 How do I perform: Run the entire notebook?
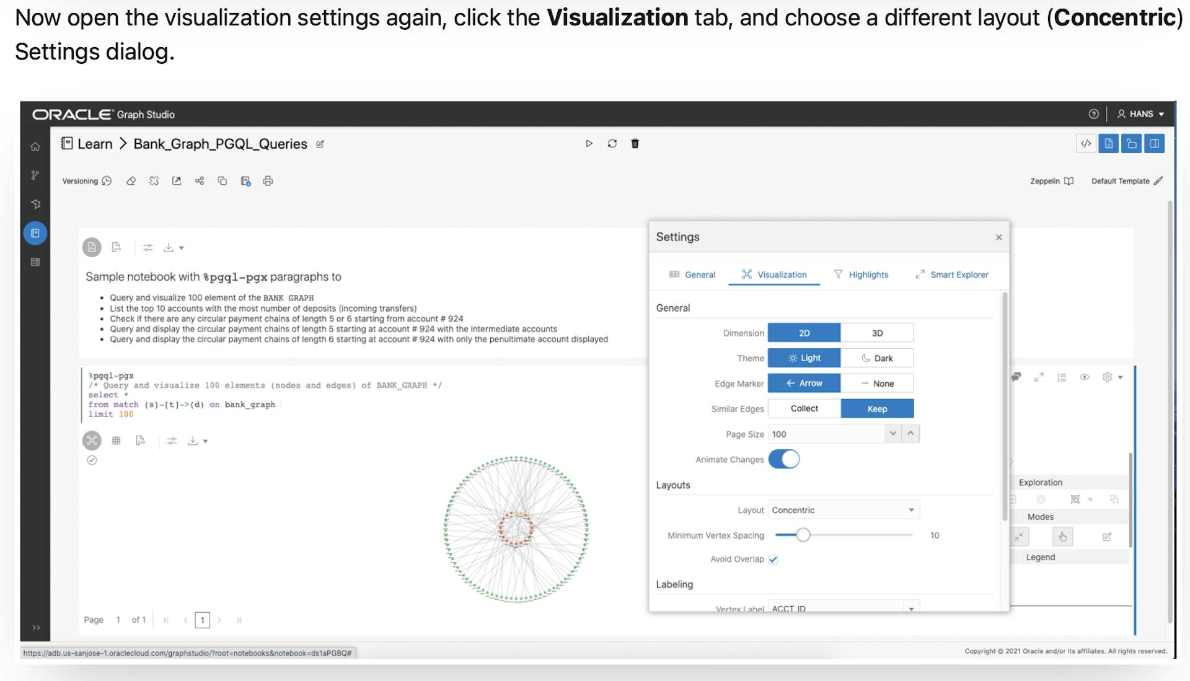coord(589,143)
